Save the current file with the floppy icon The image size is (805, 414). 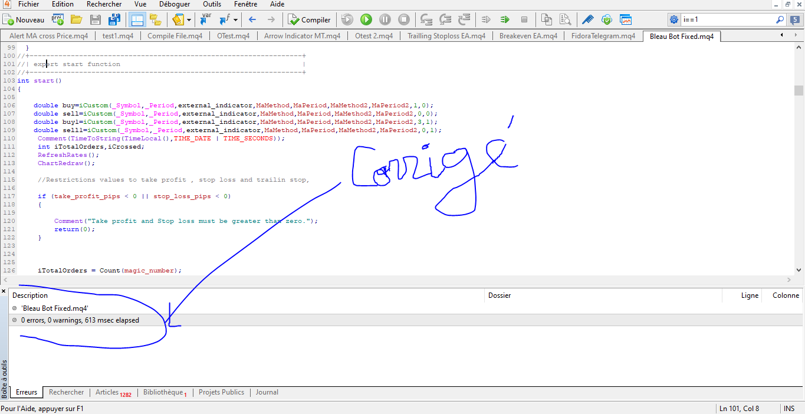click(x=95, y=19)
